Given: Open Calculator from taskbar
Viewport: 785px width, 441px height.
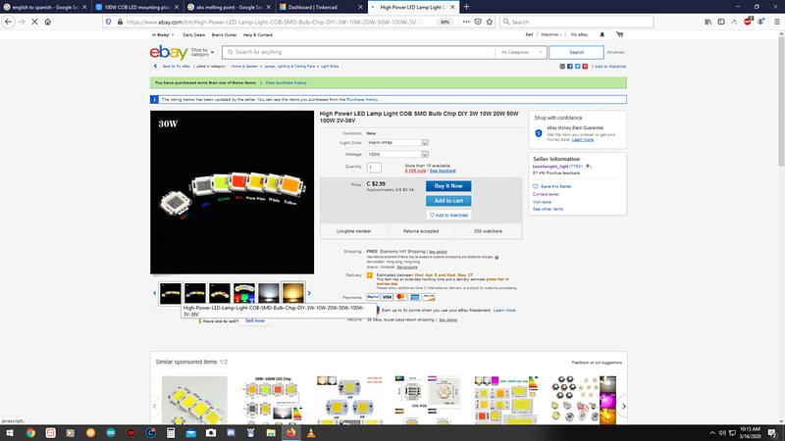Looking at the screenshot, I should (171, 433).
